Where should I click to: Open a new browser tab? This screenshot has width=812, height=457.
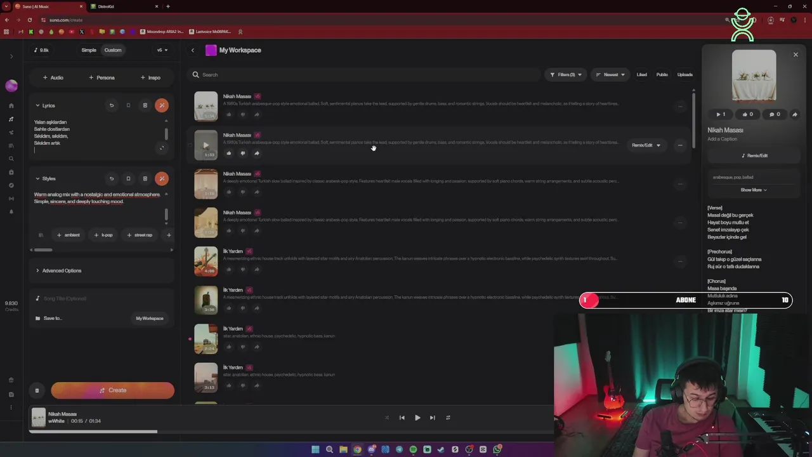[167, 6]
